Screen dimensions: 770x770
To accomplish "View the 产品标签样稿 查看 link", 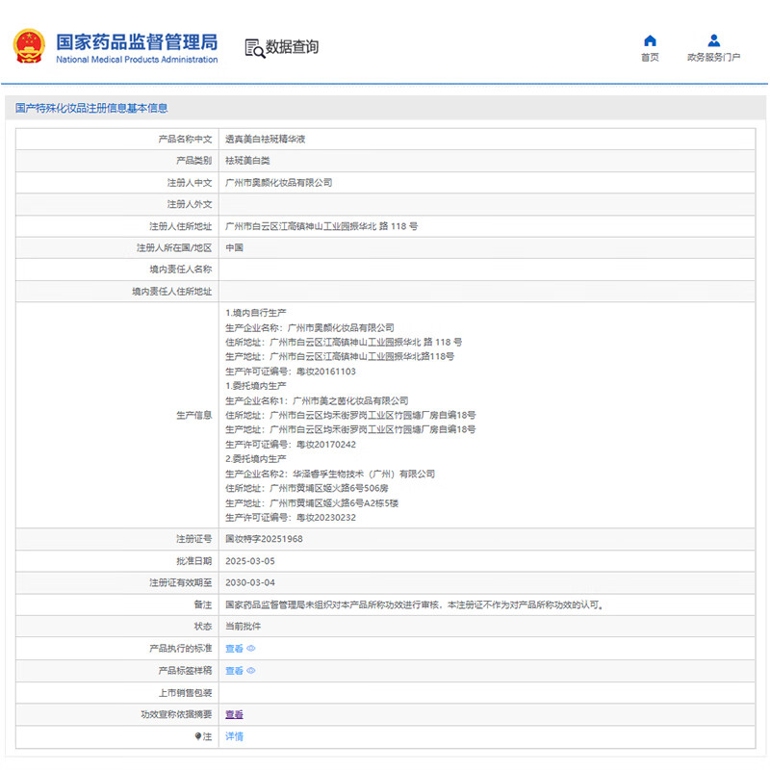I will (x=234, y=671).
